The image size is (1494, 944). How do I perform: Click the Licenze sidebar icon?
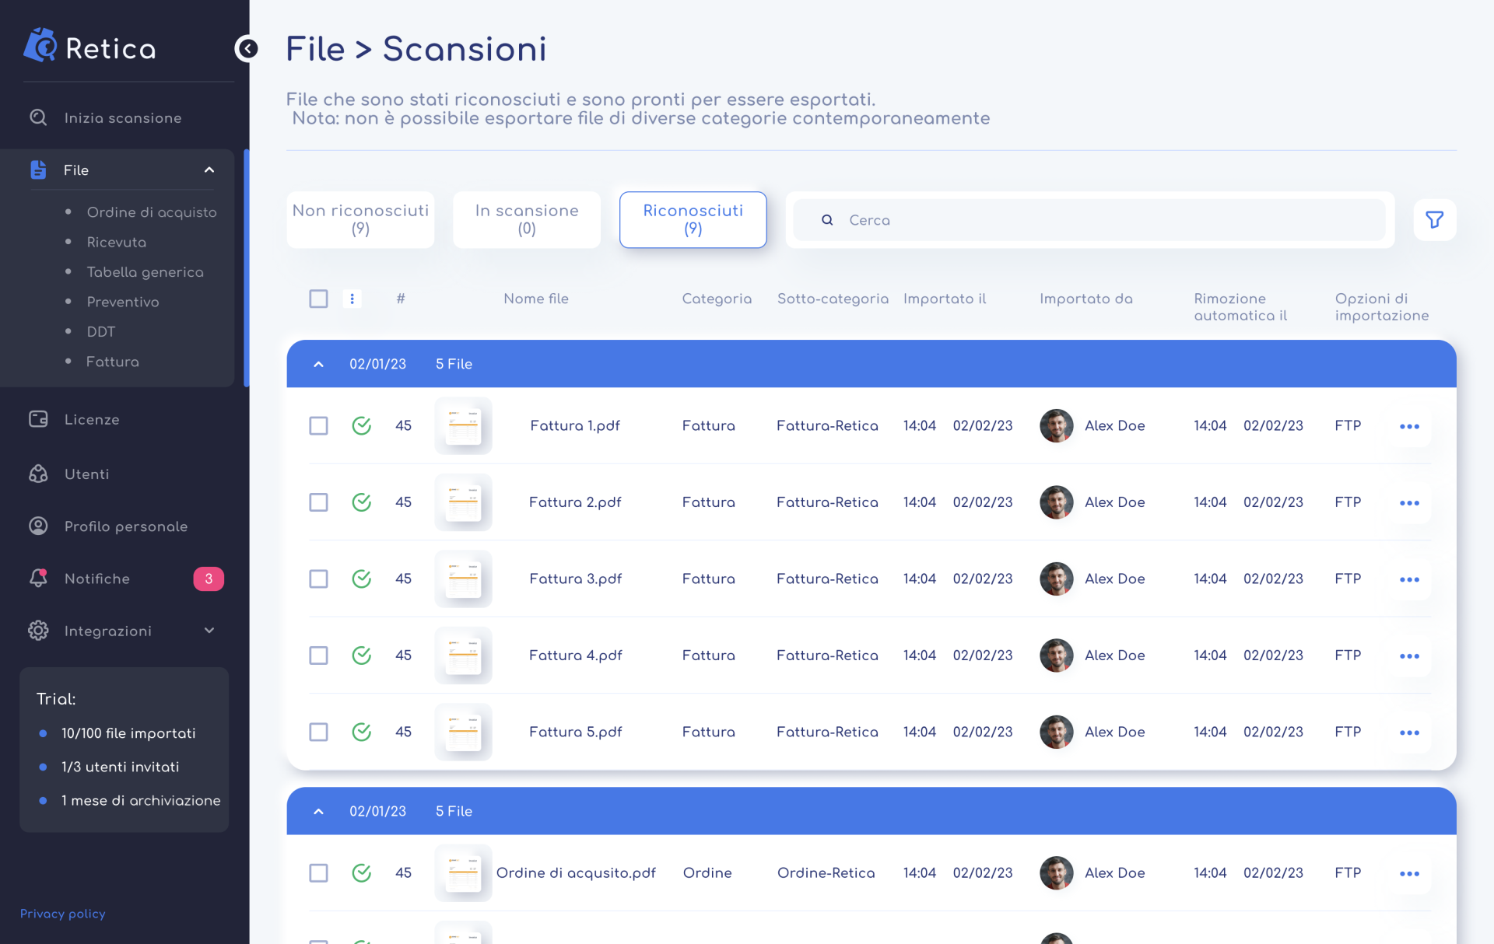pos(38,419)
